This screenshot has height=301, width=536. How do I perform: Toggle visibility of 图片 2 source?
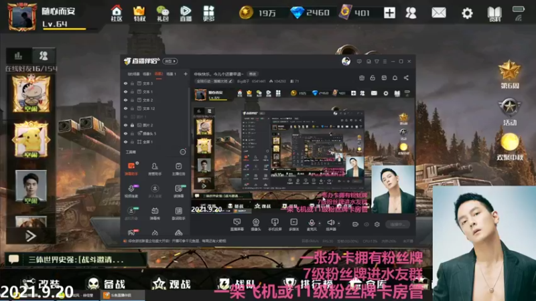point(126,125)
